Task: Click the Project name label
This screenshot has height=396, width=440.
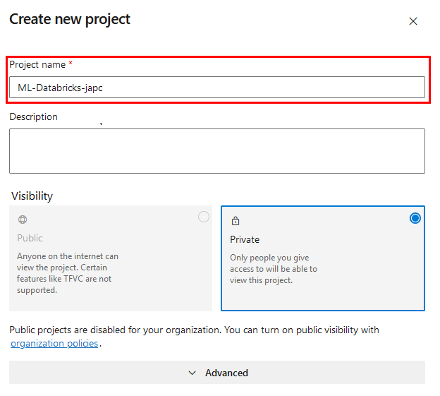Action: [x=37, y=64]
